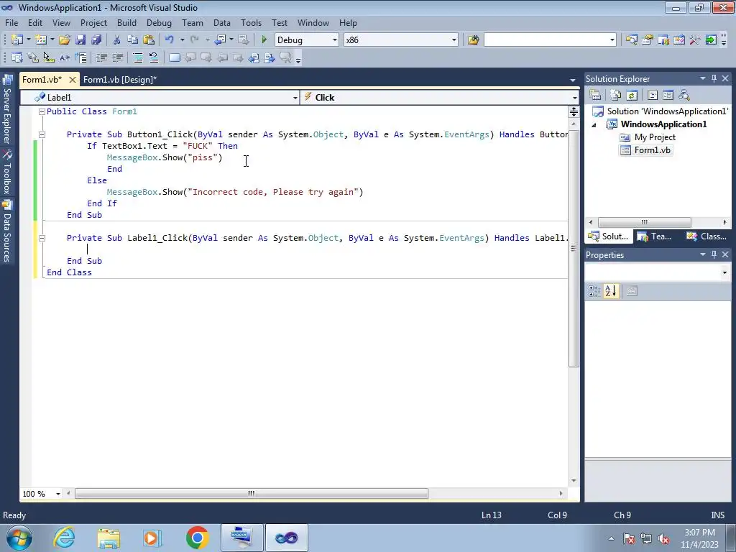Click the View Designer icon in Solution Explorer
This screenshot has width=736, height=552.
668,96
